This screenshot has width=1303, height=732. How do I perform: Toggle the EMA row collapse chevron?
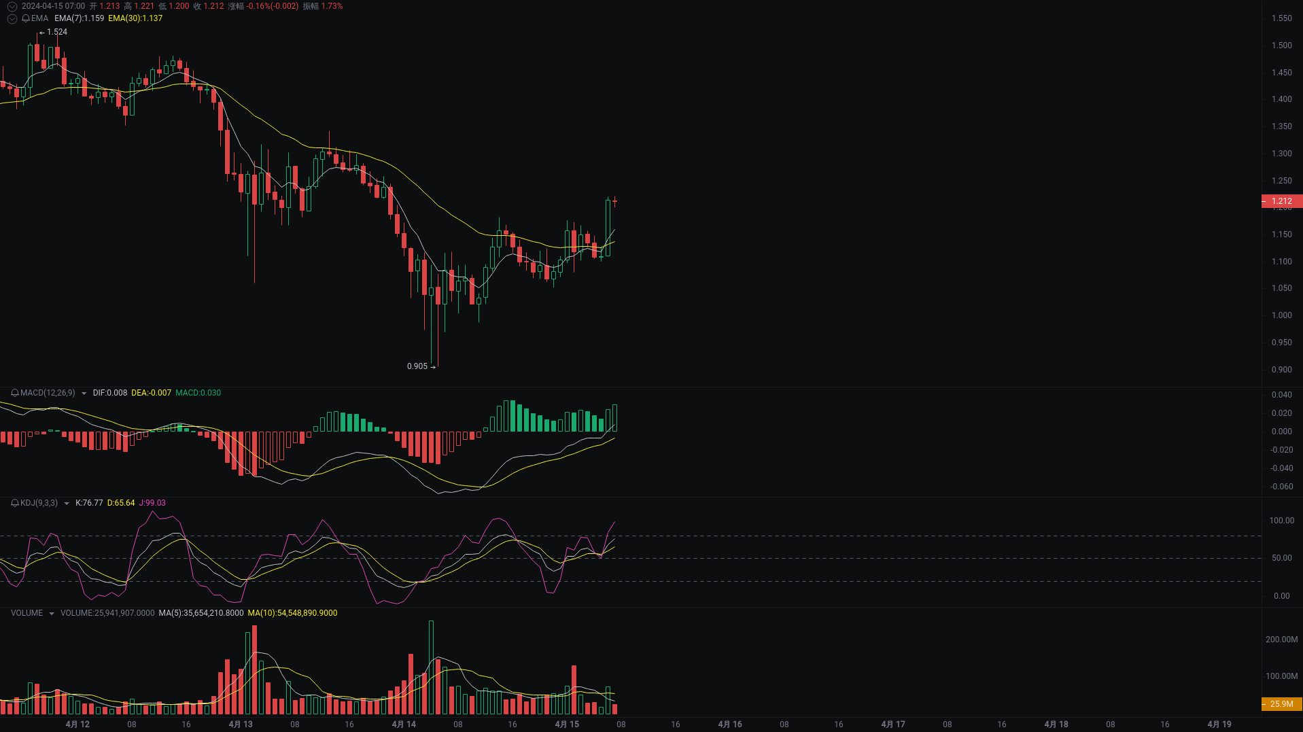(12, 18)
